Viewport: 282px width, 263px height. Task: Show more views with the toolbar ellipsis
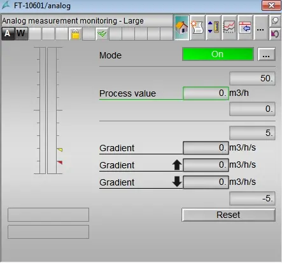tap(260, 27)
